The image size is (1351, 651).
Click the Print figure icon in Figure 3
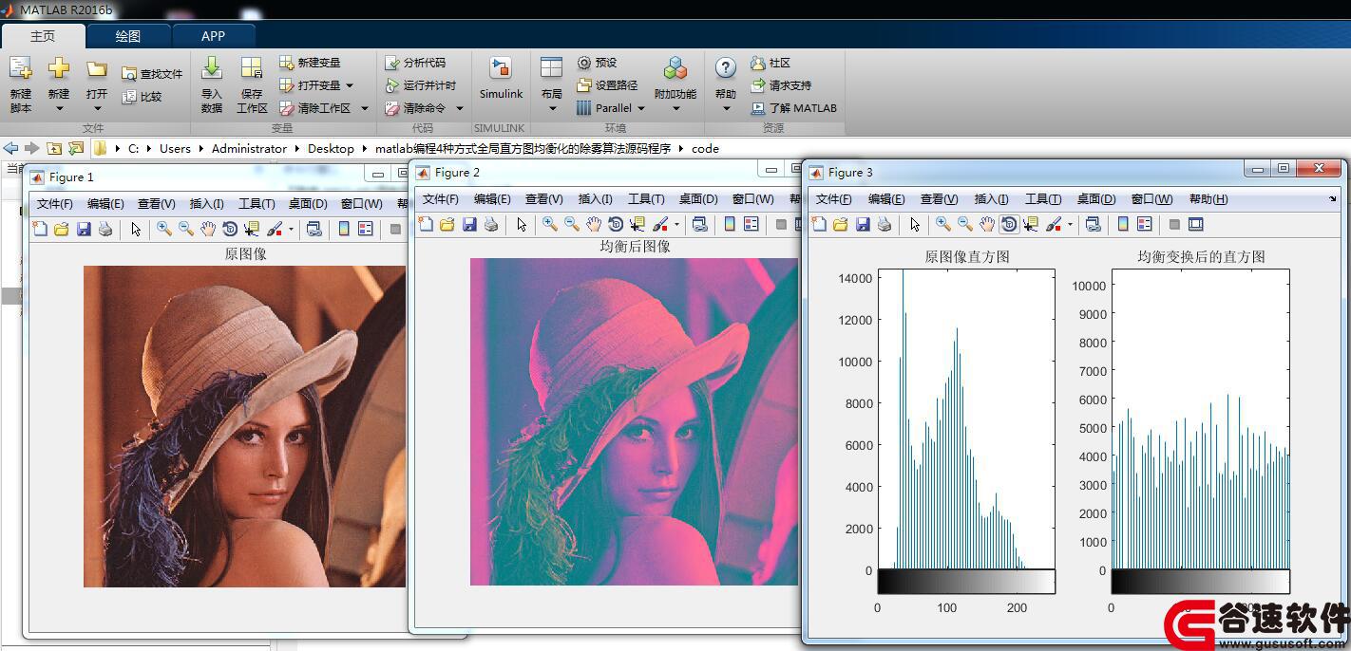click(885, 224)
